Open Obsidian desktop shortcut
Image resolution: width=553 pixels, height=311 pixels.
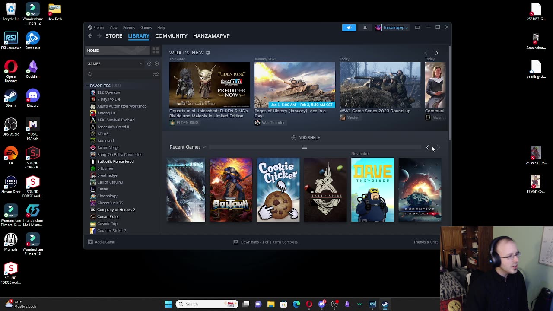32,70
